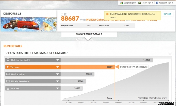Click the warning exclamation icon

(x=107, y=14)
